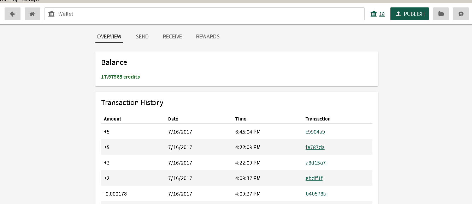Click the Transaction column header

(x=318, y=119)
